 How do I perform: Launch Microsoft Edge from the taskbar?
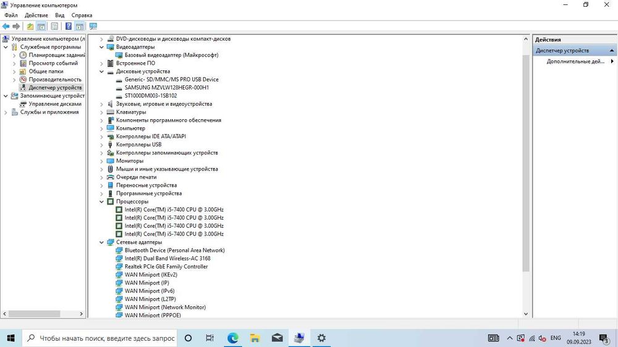(232, 338)
